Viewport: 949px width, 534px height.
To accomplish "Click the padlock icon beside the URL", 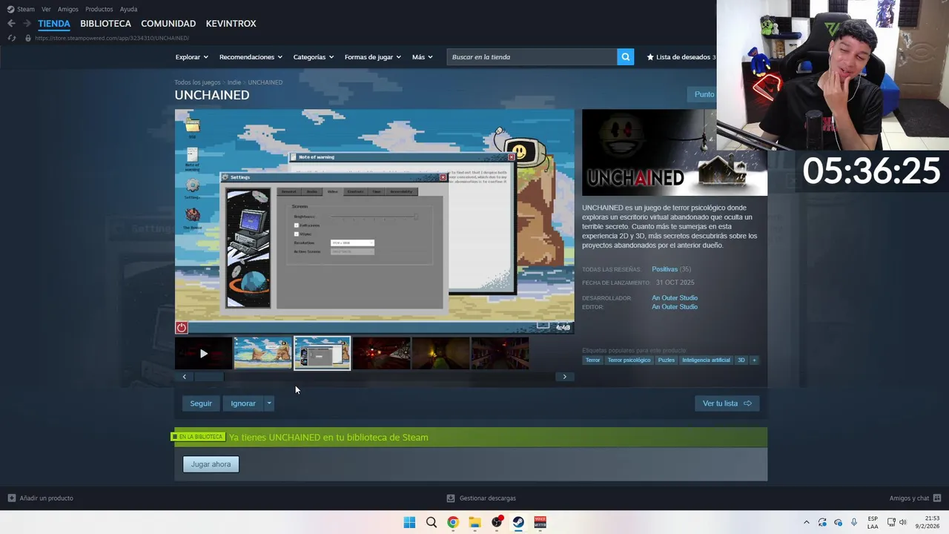I will click(x=28, y=38).
